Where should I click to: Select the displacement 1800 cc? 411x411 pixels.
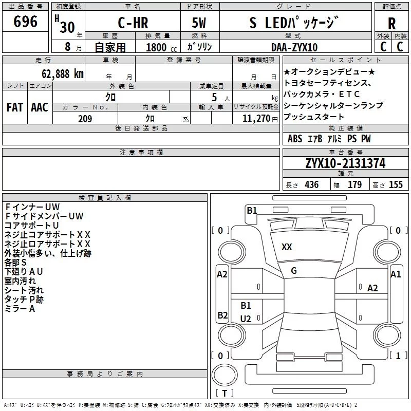pos(161,48)
